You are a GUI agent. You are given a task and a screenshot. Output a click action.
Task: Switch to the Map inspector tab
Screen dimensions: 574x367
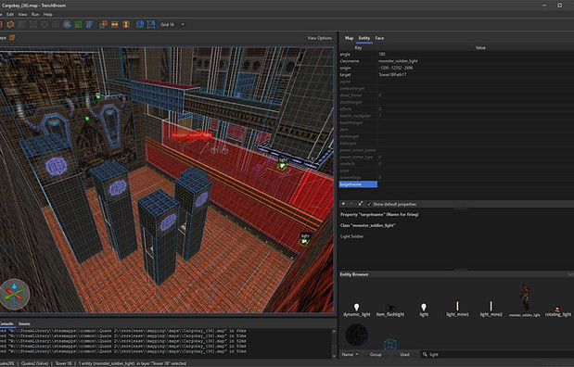(x=350, y=38)
